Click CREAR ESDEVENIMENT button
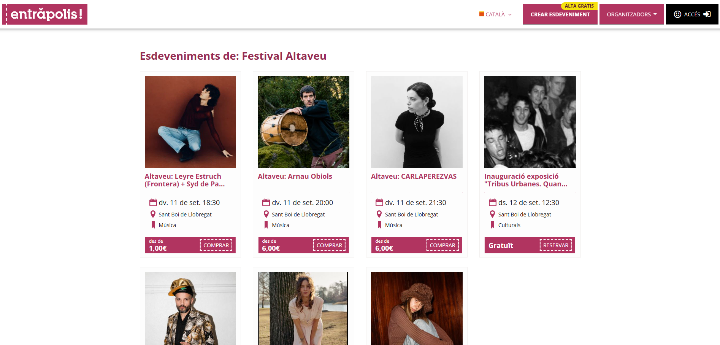 [x=560, y=14]
